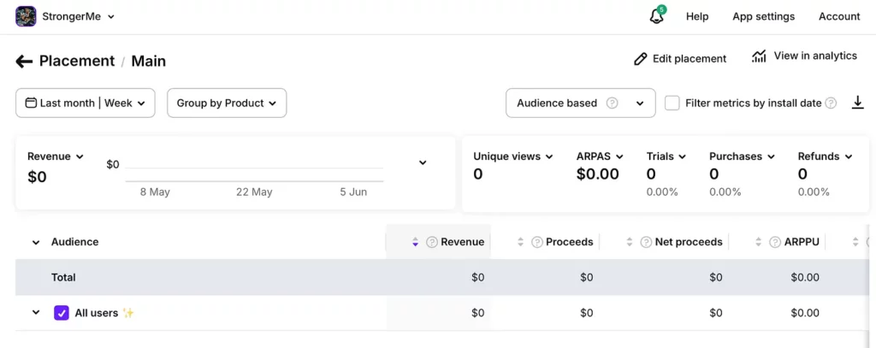
Task: Open App settings in top navigation
Action: (x=763, y=16)
